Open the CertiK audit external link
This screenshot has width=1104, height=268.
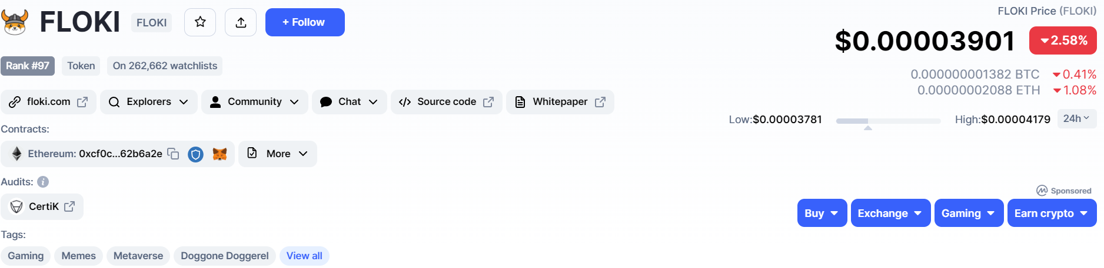(x=42, y=206)
